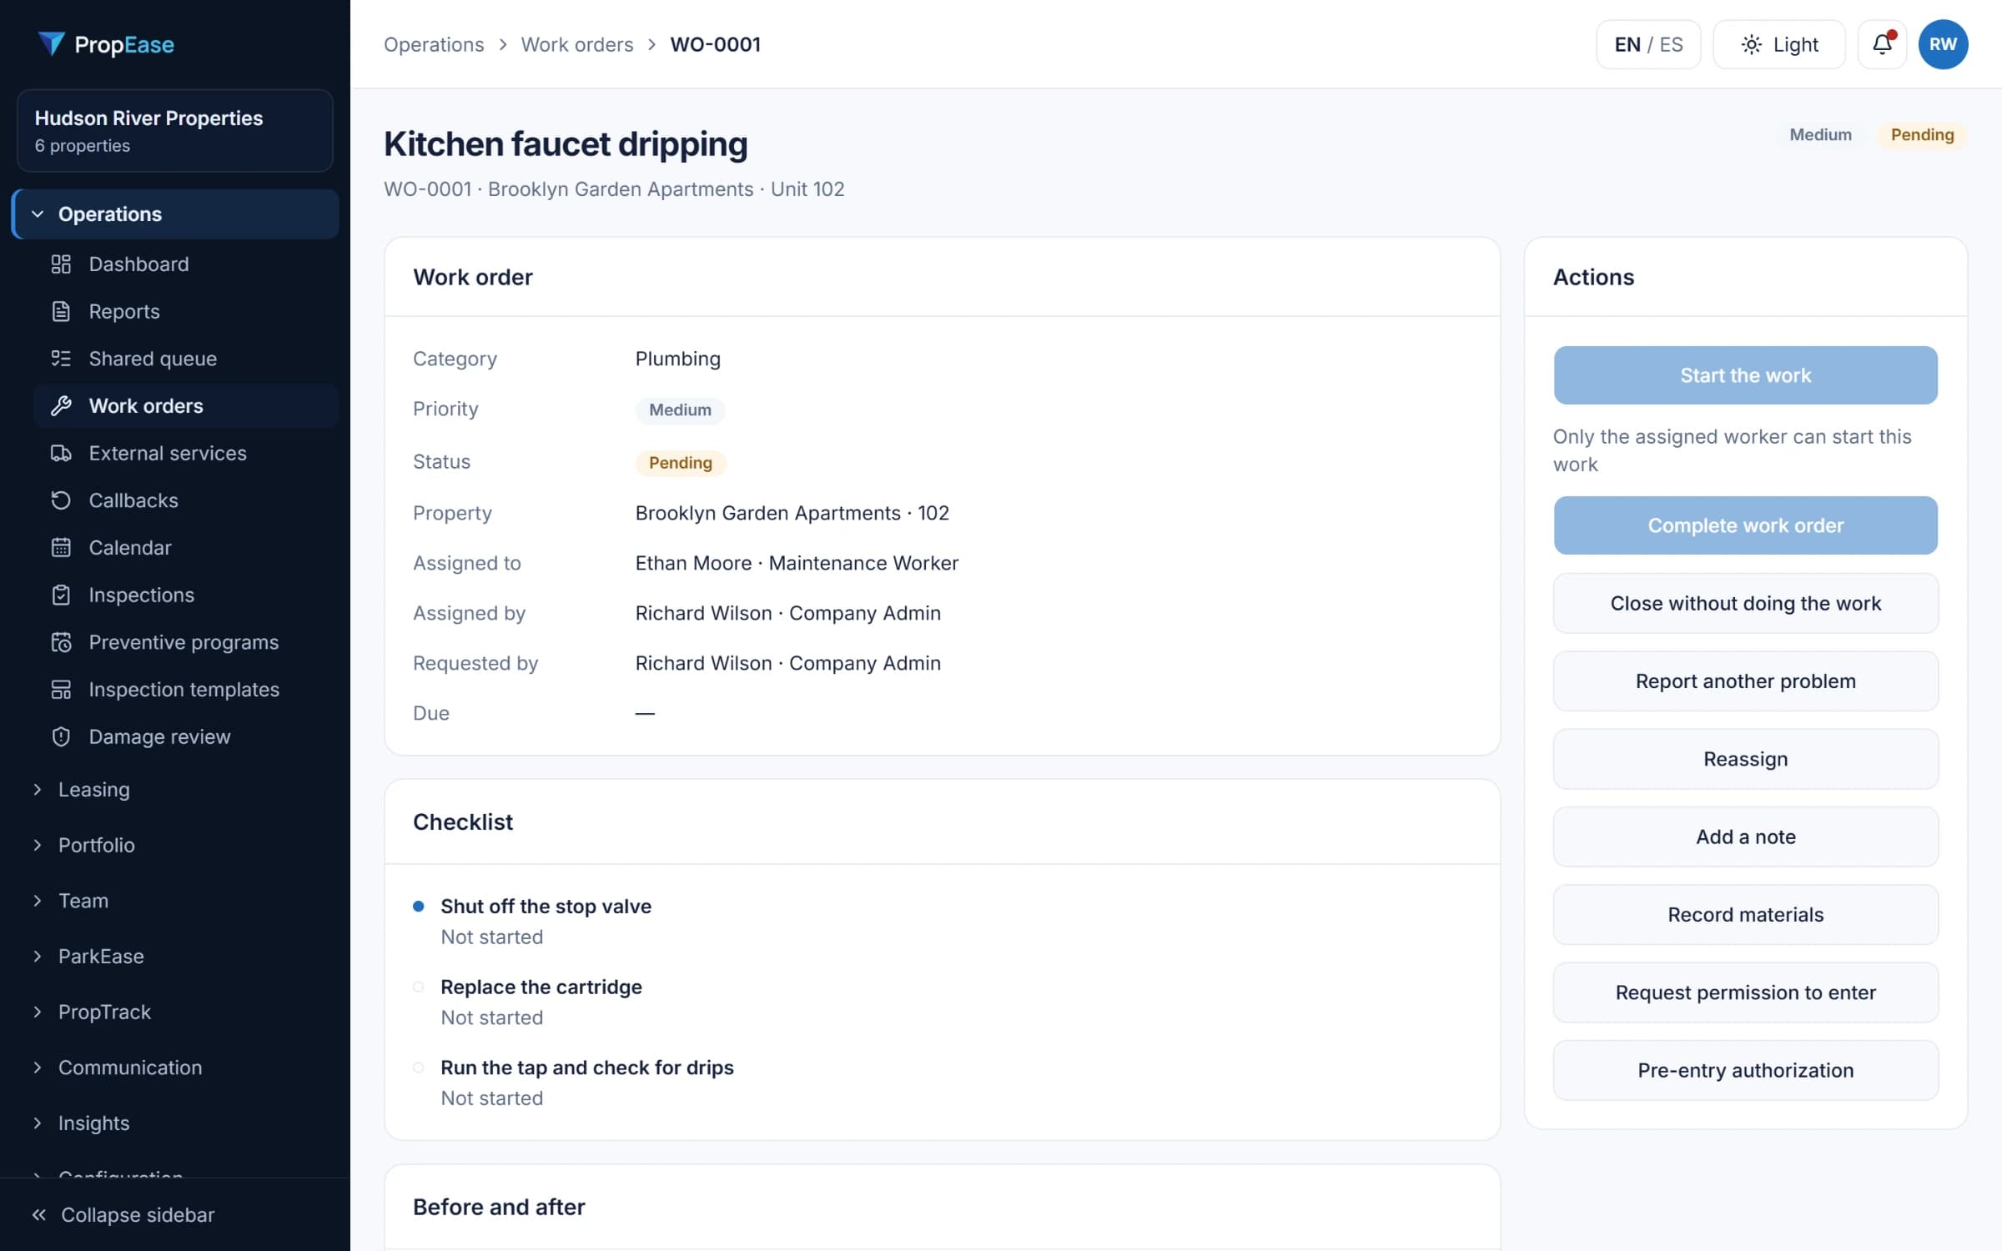Expand the Insights section
This screenshot has height=1251, width=2002.
click(175, 1123)
